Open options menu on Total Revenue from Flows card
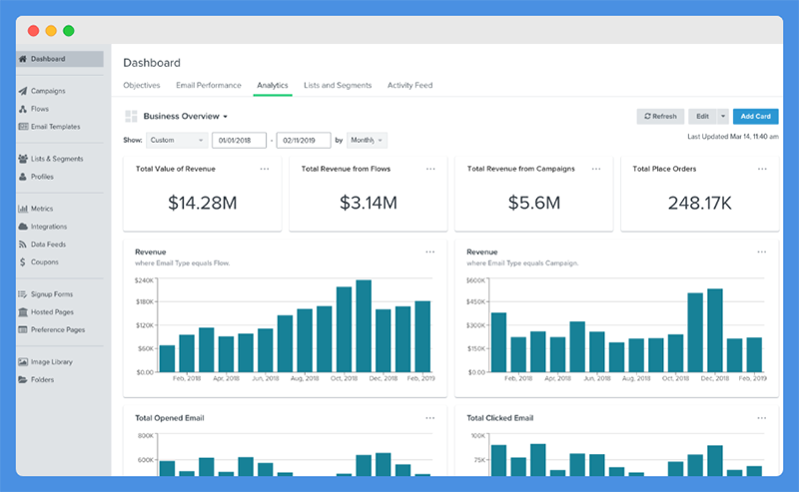 430,169
